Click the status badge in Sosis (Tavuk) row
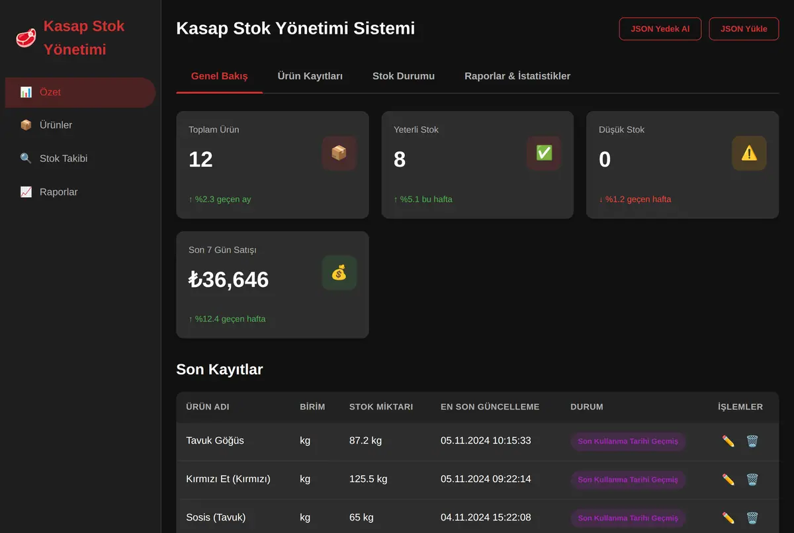 pos(628,518)
